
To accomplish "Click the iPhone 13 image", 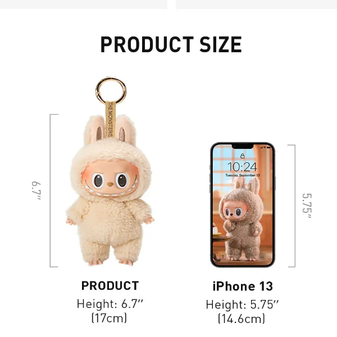I will 243,205.
